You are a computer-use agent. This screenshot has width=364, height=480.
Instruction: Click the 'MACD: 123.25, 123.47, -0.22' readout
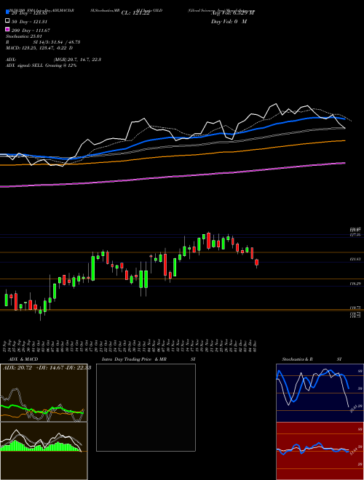[x=39, y=48]
